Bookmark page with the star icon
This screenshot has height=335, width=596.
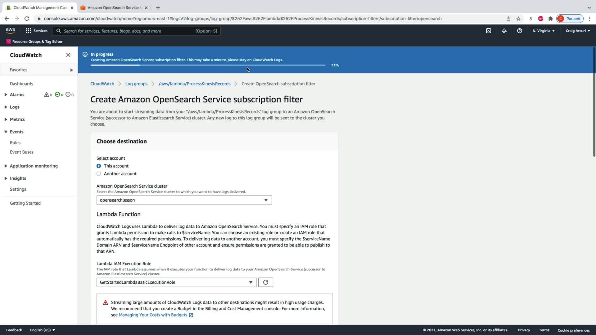(518, 19)
